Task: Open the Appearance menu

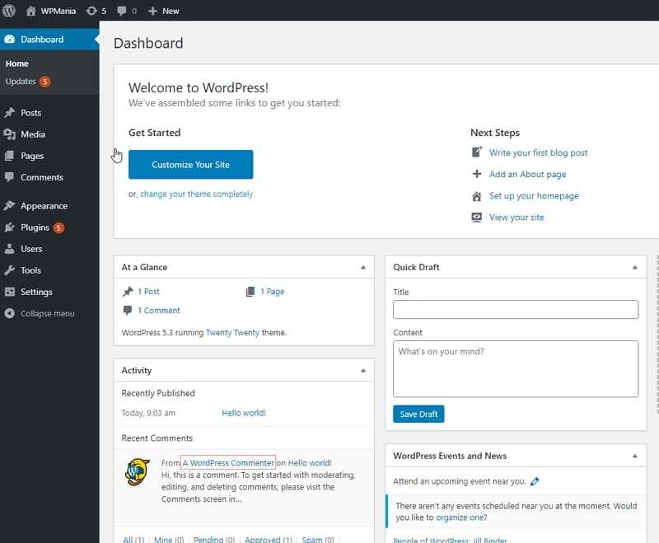Action: click(44, 206)
